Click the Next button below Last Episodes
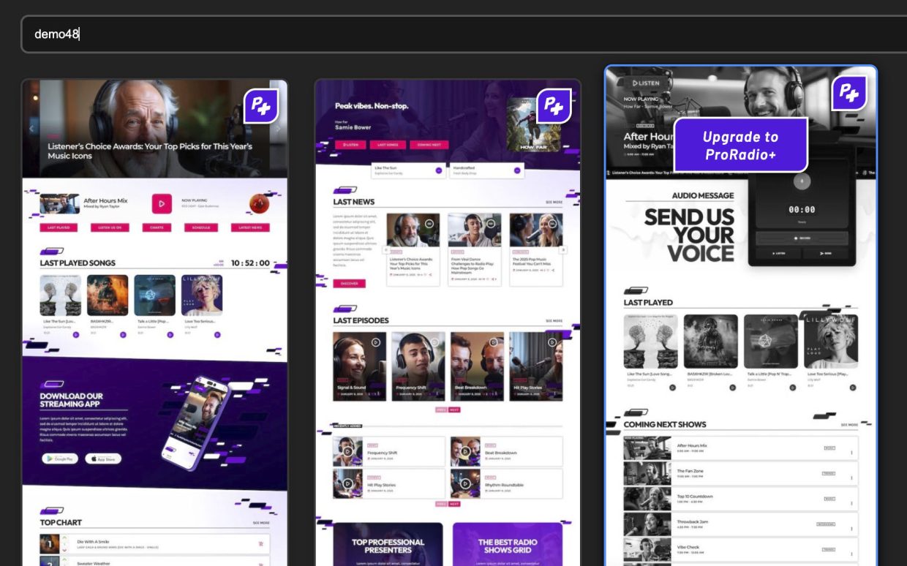Image resolution: width=907 pixels, height=566 pixels. pyautogui.click(x=454, y=410)
